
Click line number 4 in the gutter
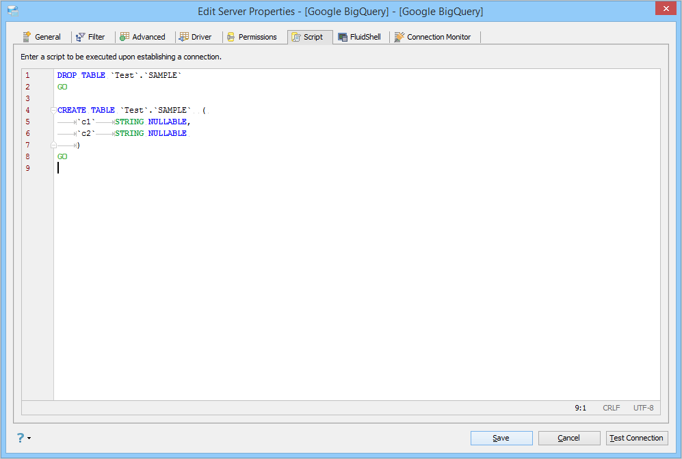27,110
